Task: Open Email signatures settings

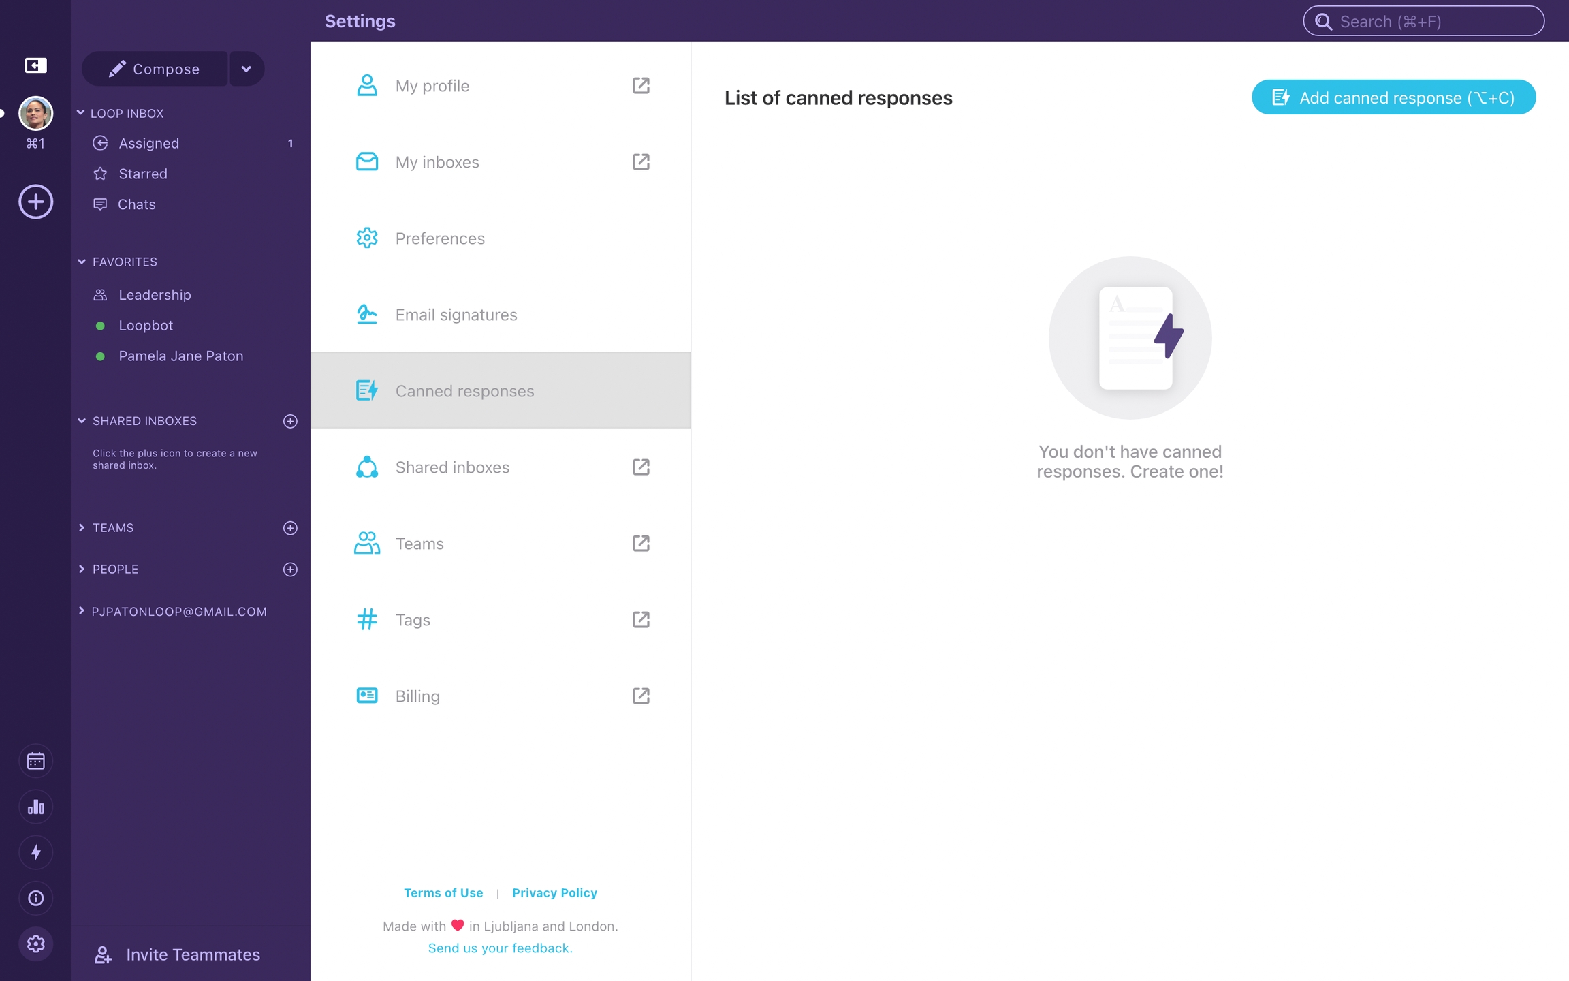Action: (456, 315)
